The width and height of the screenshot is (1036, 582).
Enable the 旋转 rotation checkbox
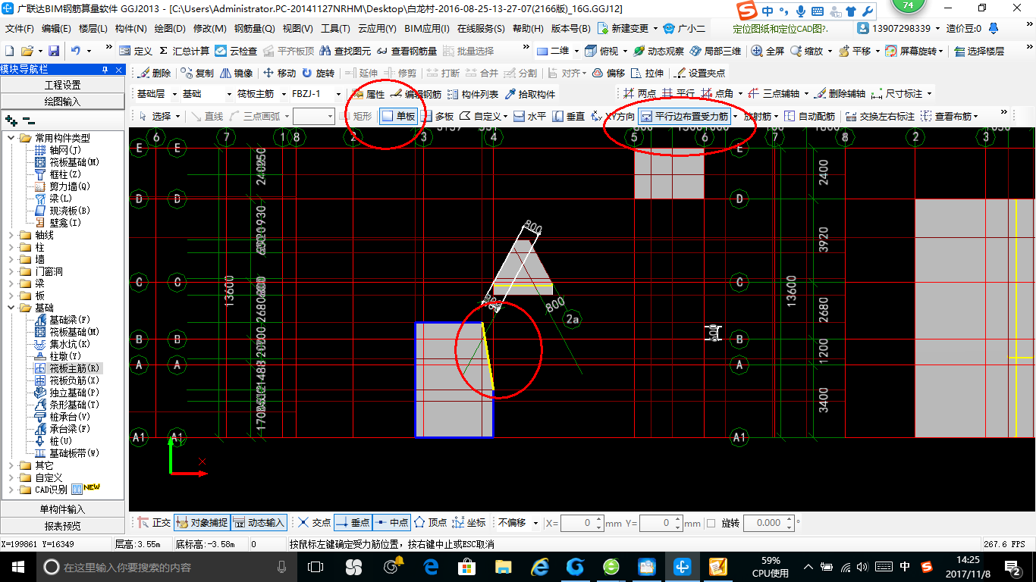coord(711,523)
